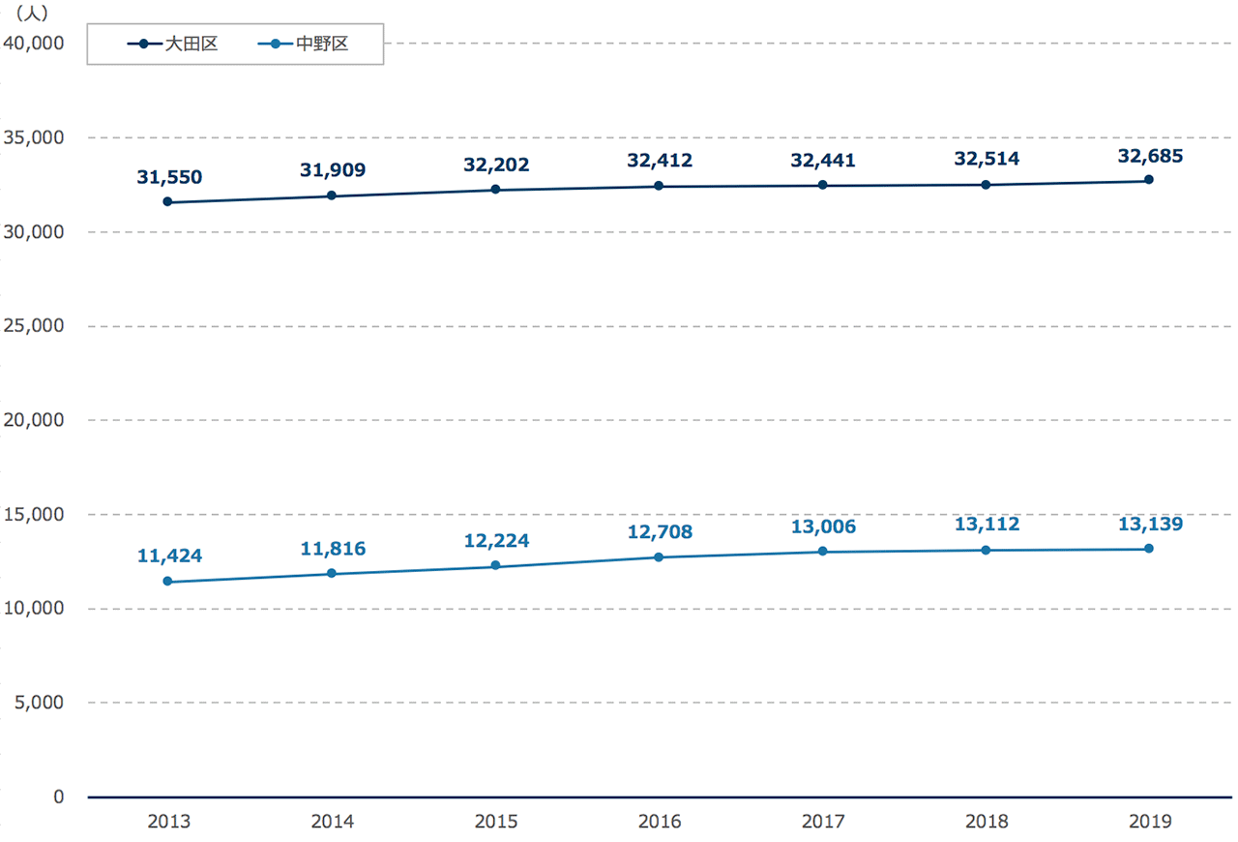Select the 2019 大田区 data point

1148,180
